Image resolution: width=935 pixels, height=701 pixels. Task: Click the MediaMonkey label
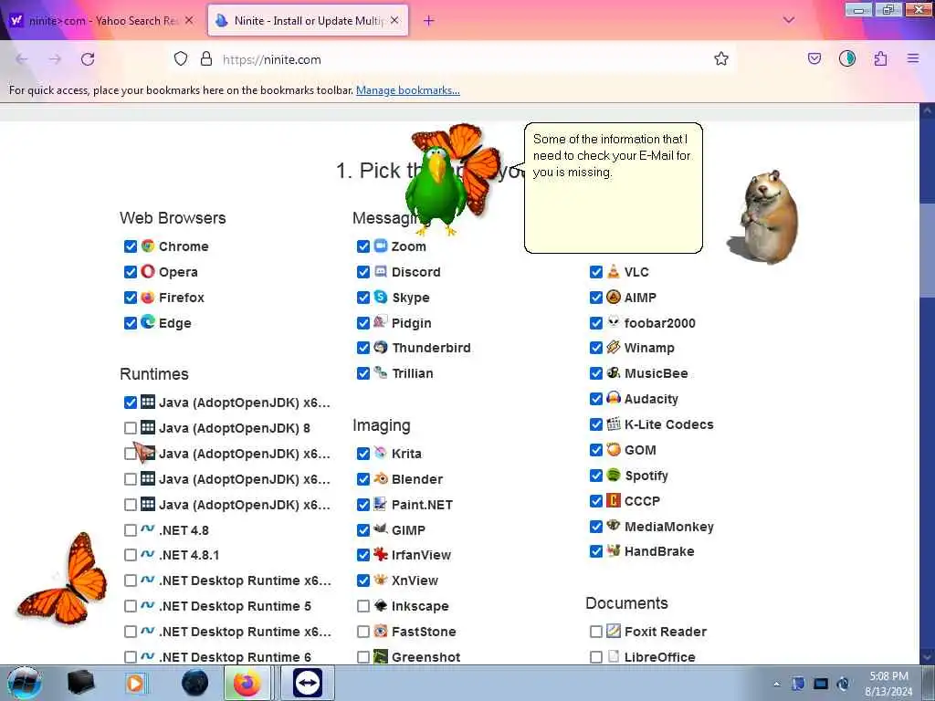coord(669,527)
